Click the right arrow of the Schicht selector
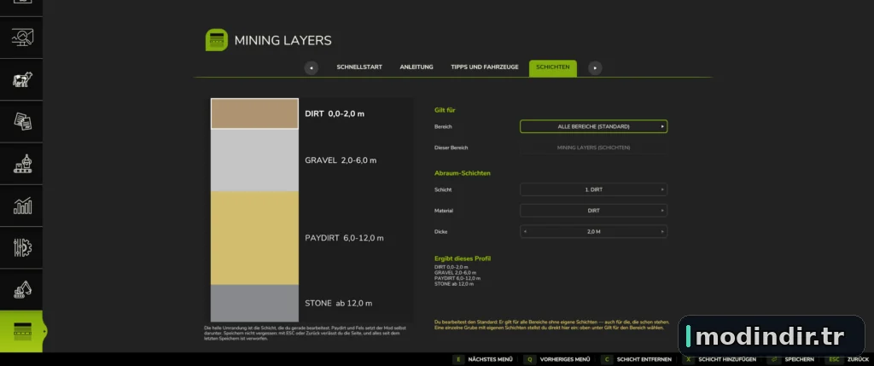874x366 pixels. (x=662, y=189)
